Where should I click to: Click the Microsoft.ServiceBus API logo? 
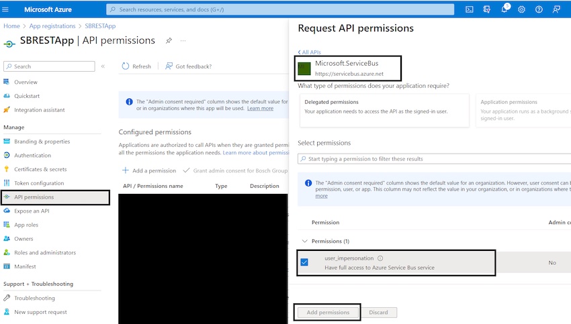(304, 68)
